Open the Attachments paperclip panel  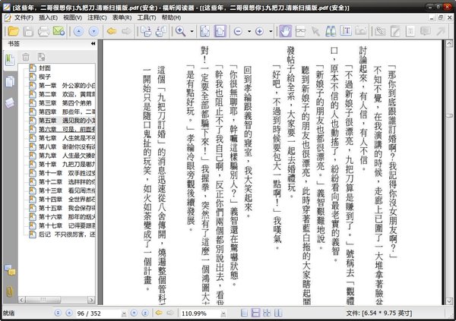[x=9, y=291]
